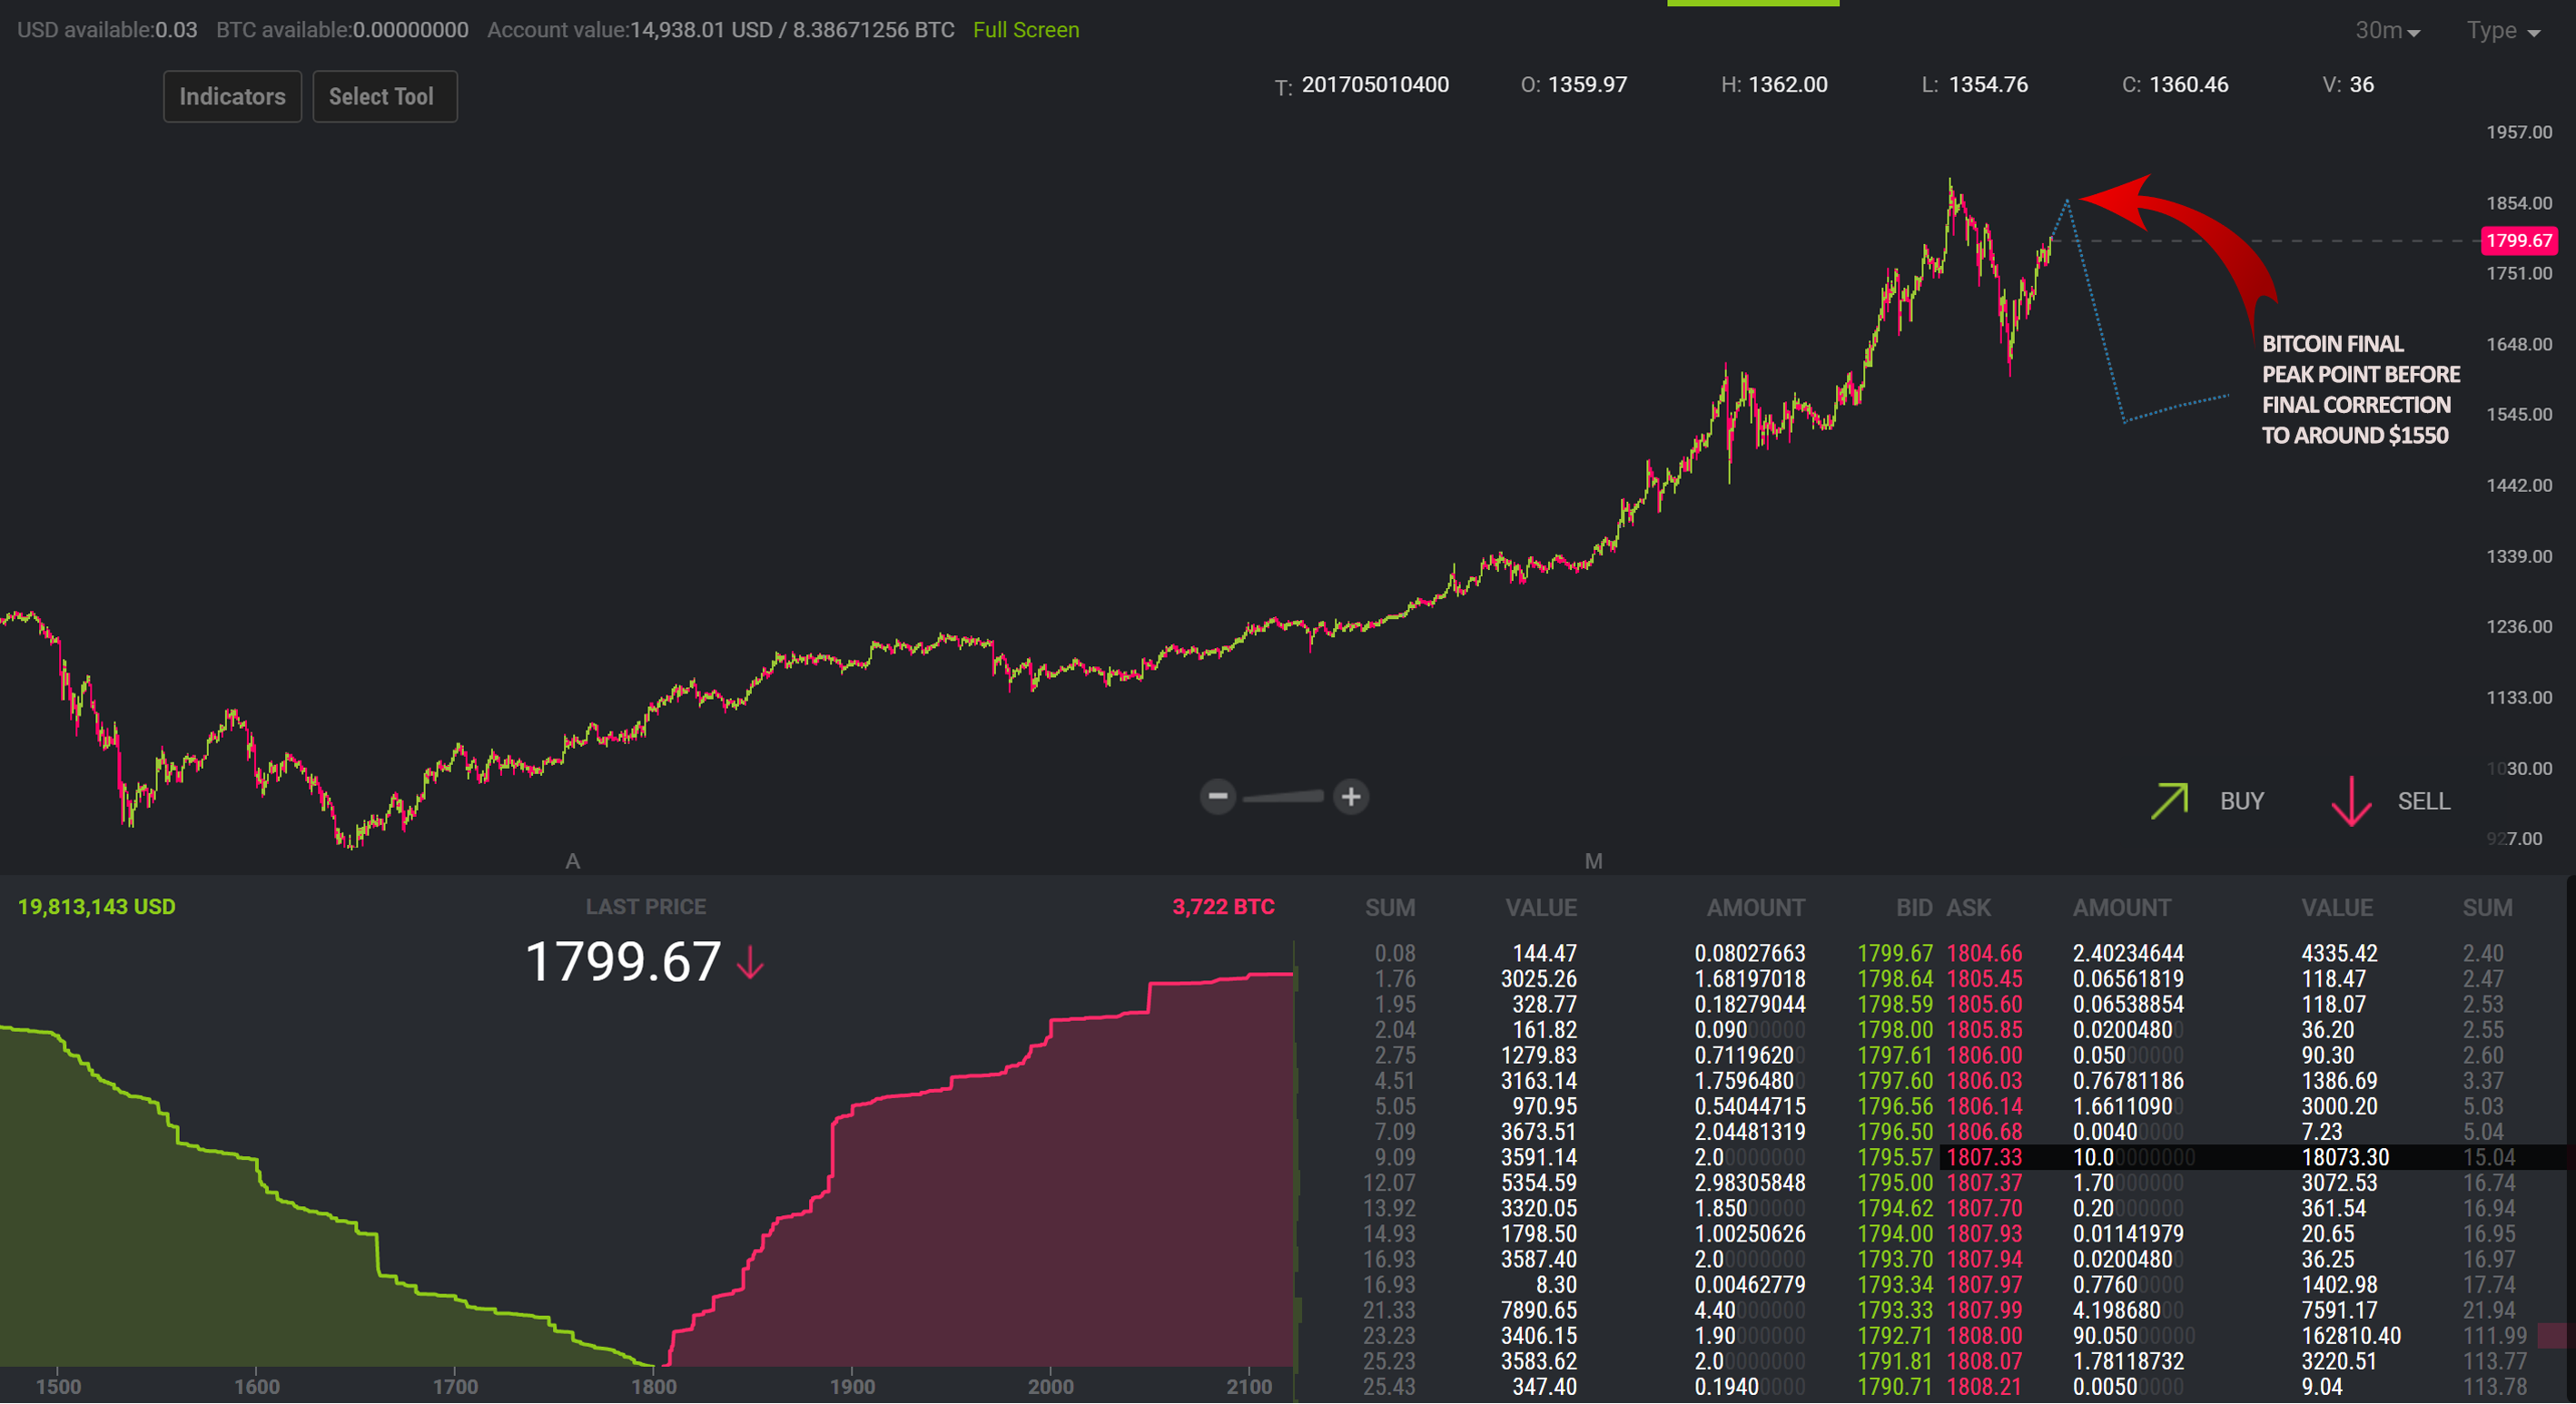Click the ask sum 111.99 cell
The width and height of the screenshot is (2576, 1404).
tap(2494, 1336)
